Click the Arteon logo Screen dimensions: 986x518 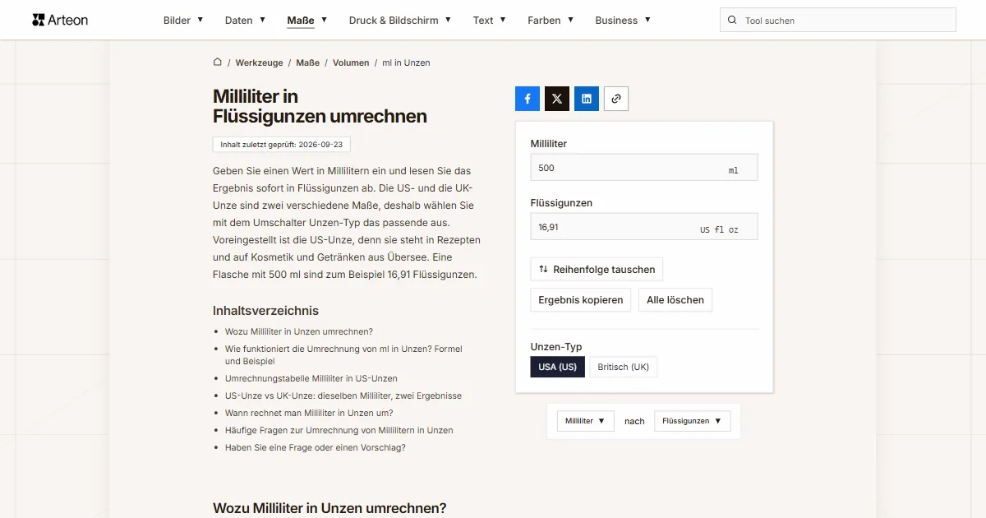click(x=60, y=20)
